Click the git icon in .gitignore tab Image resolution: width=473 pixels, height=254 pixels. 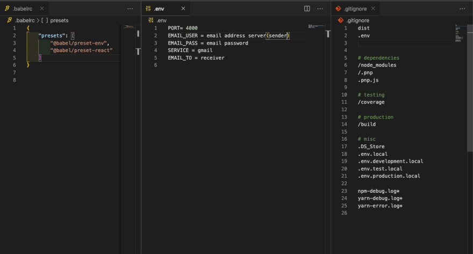[x=338, y=9]
